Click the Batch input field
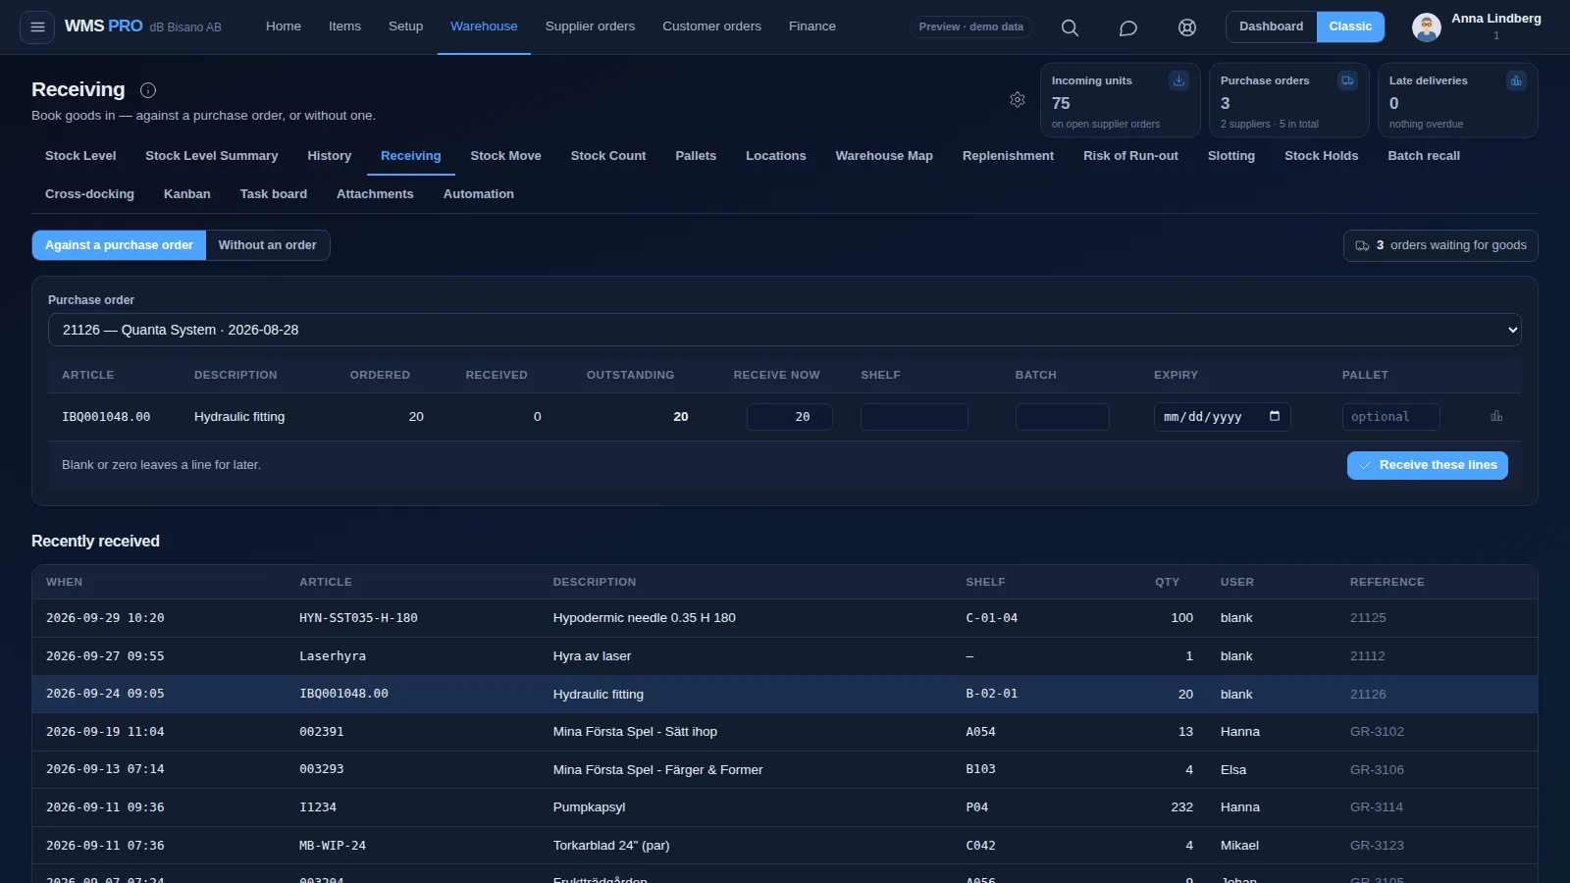This screenshot has height=883, width=1570. pos(1063,417)
